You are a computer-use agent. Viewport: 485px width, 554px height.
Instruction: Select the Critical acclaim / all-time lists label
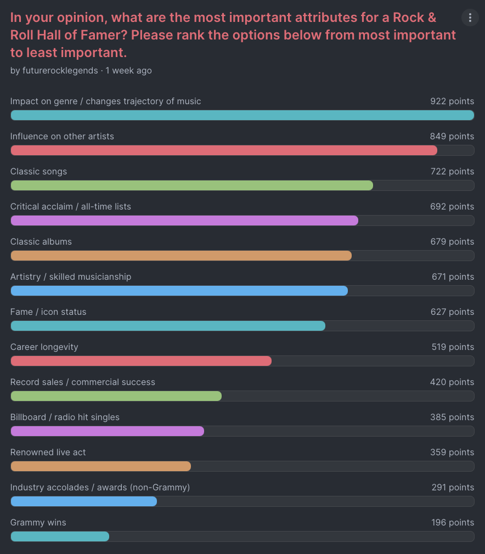[71, 207]
